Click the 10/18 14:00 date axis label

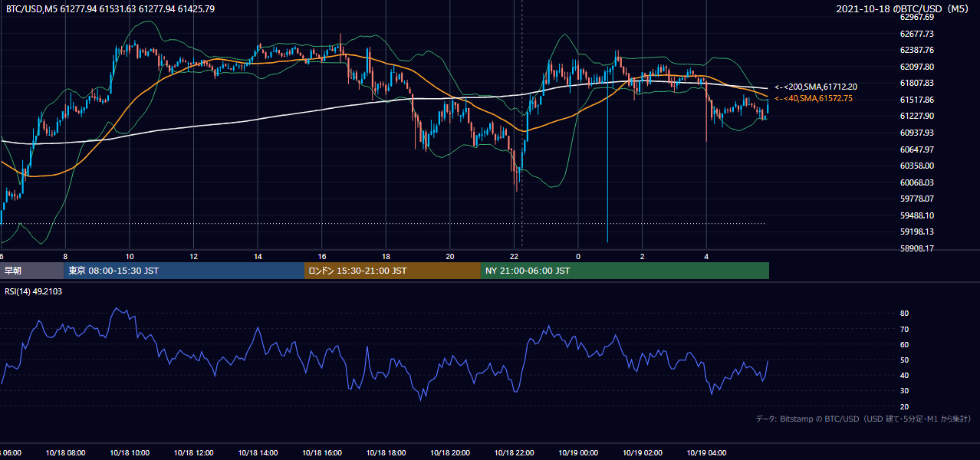pyautogui.click(x=258, y=453)
